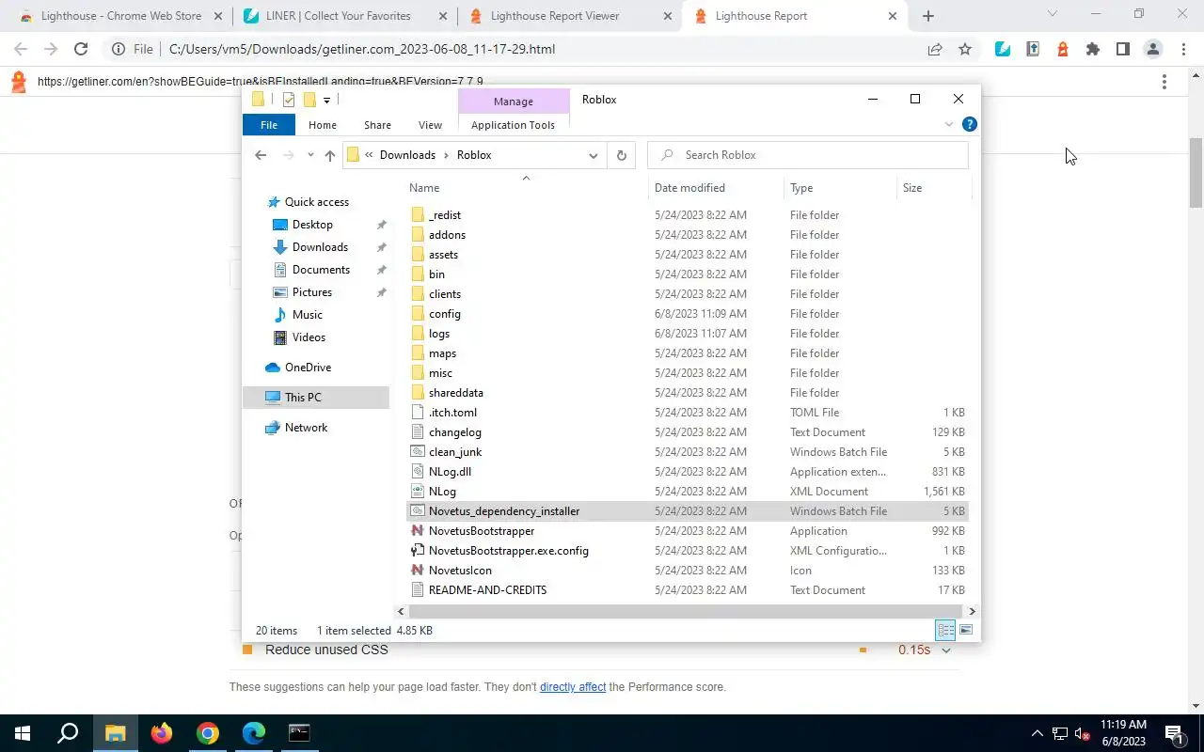Refresh the Roblox folder view

pos(621,155)
